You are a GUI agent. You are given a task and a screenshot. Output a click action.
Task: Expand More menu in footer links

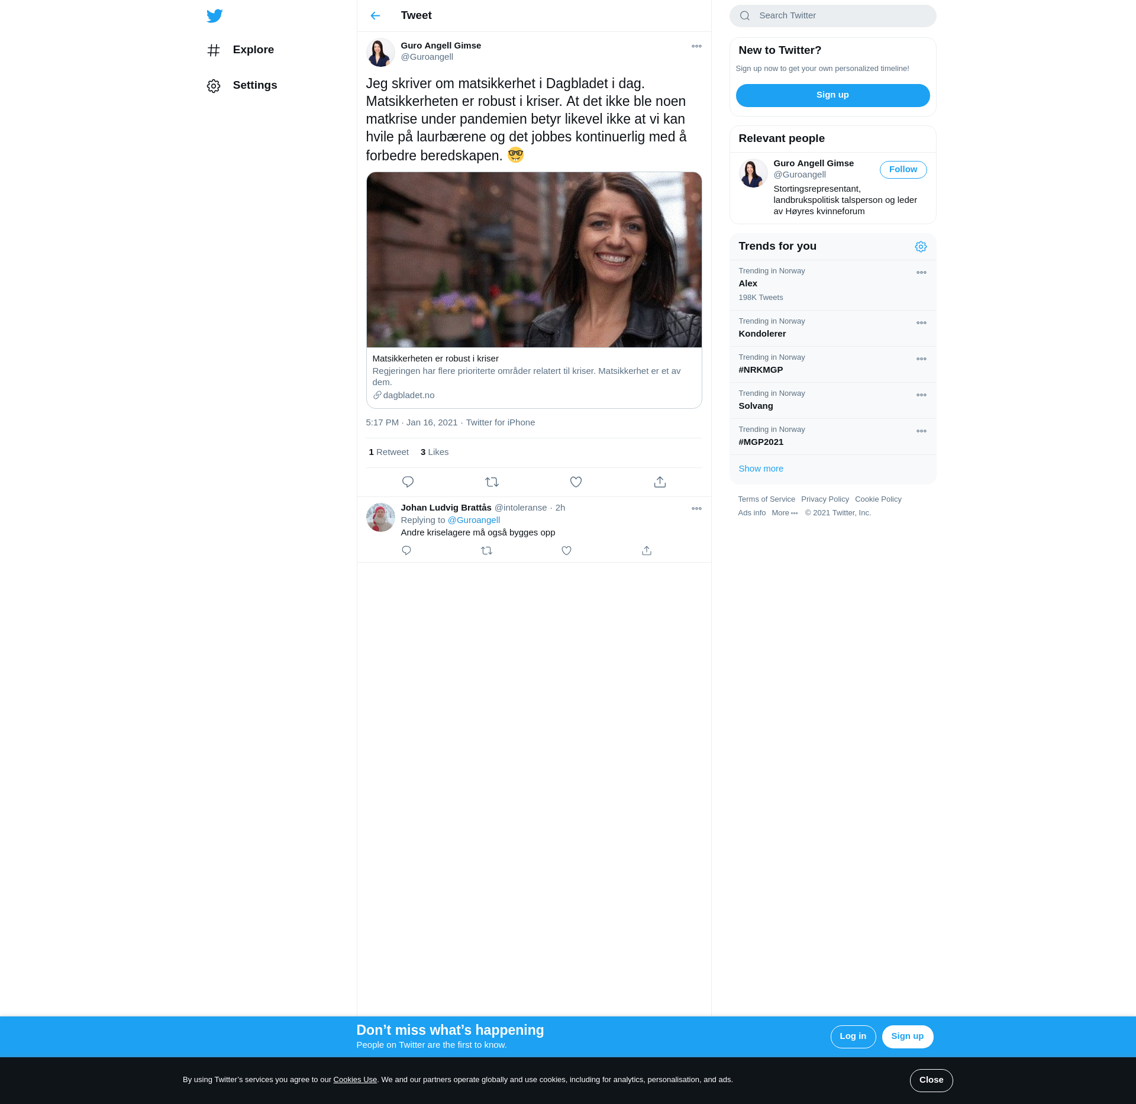point(785,513)
